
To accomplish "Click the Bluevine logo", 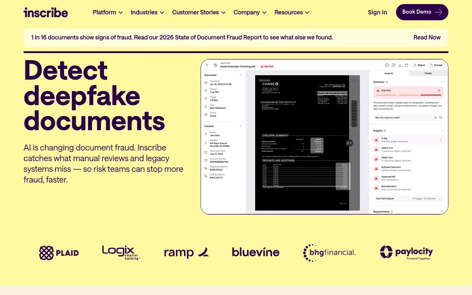I will pyautogui.click(x=256, y=252).
